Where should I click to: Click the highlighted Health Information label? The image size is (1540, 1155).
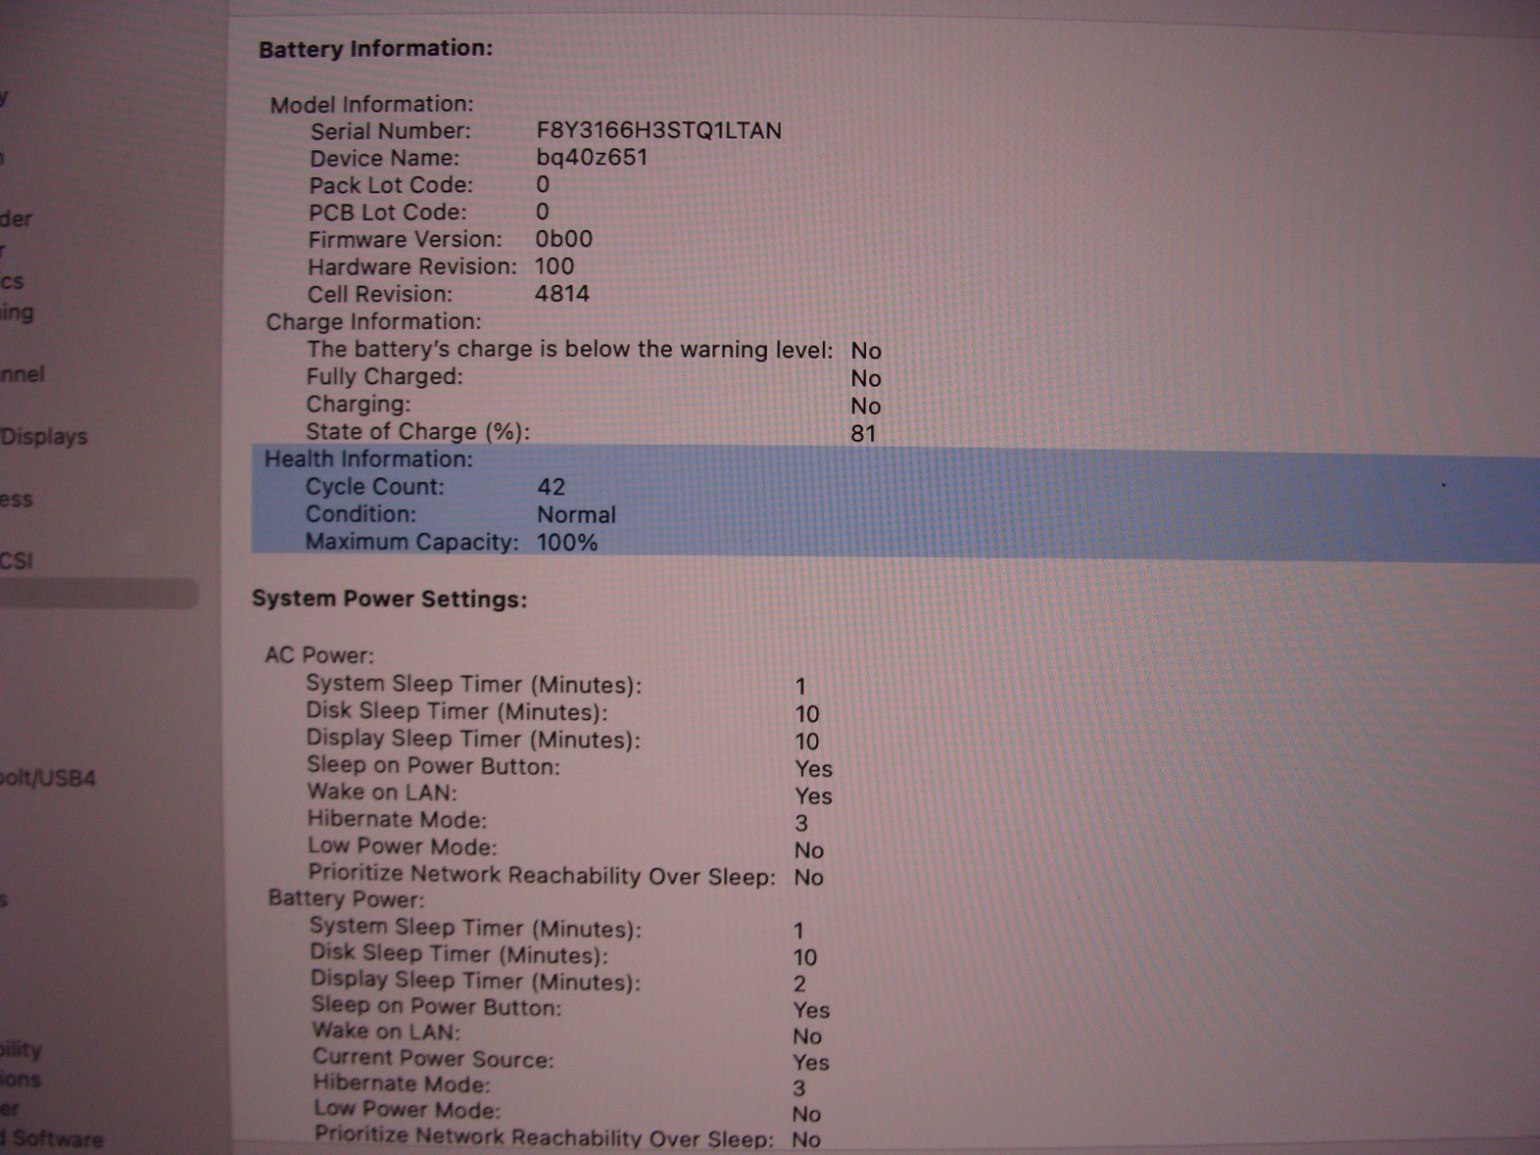point(369,459)
